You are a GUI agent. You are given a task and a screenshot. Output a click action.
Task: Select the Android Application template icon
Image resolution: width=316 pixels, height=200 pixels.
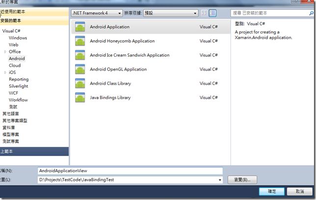click(80, 27)
